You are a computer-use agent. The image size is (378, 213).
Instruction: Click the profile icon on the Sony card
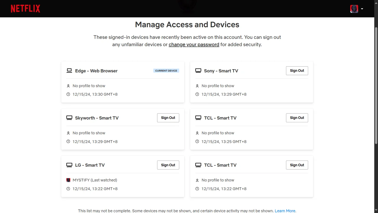[x=197, y=86]
